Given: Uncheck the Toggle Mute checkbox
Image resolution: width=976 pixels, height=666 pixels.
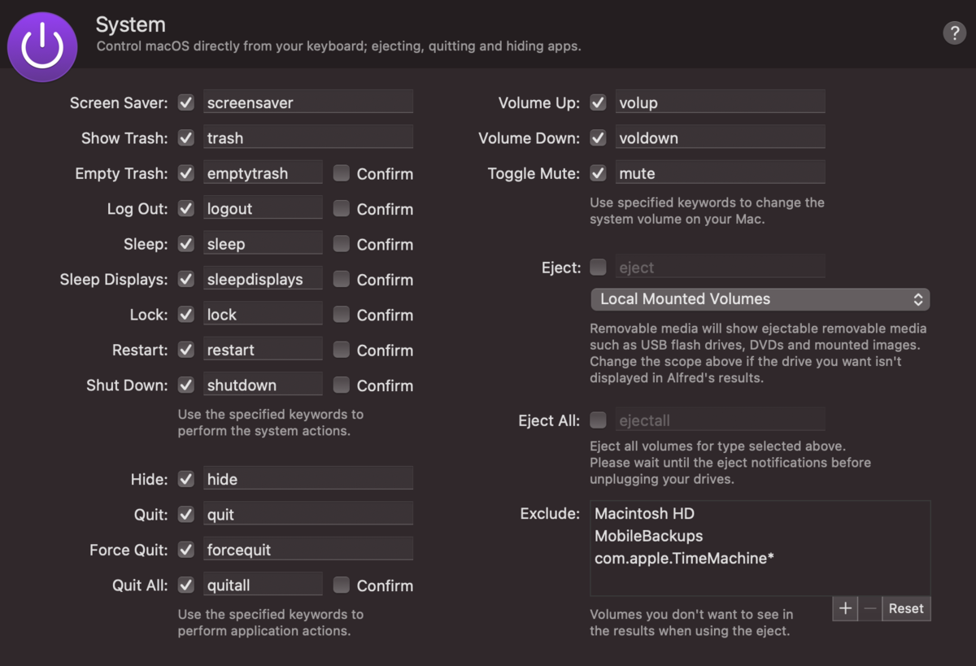Looking at the screenshot, I should coord(598,173).
